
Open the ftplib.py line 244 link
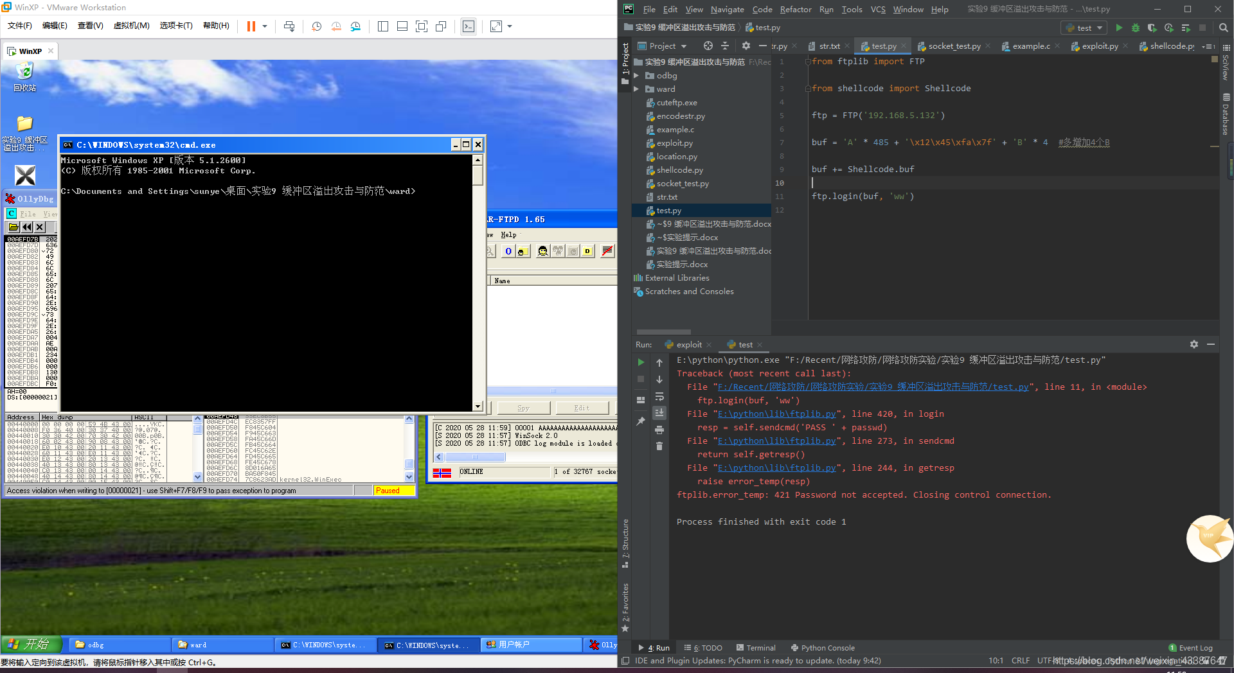(x=777, y=468)
